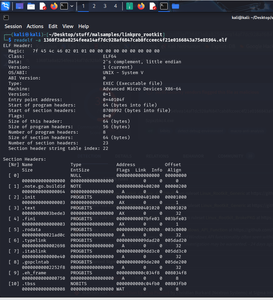Viewport: 273px width, 300px height.
Task: Click the Magic bytes '7f 45 4c 46' line
Action: 84,51
